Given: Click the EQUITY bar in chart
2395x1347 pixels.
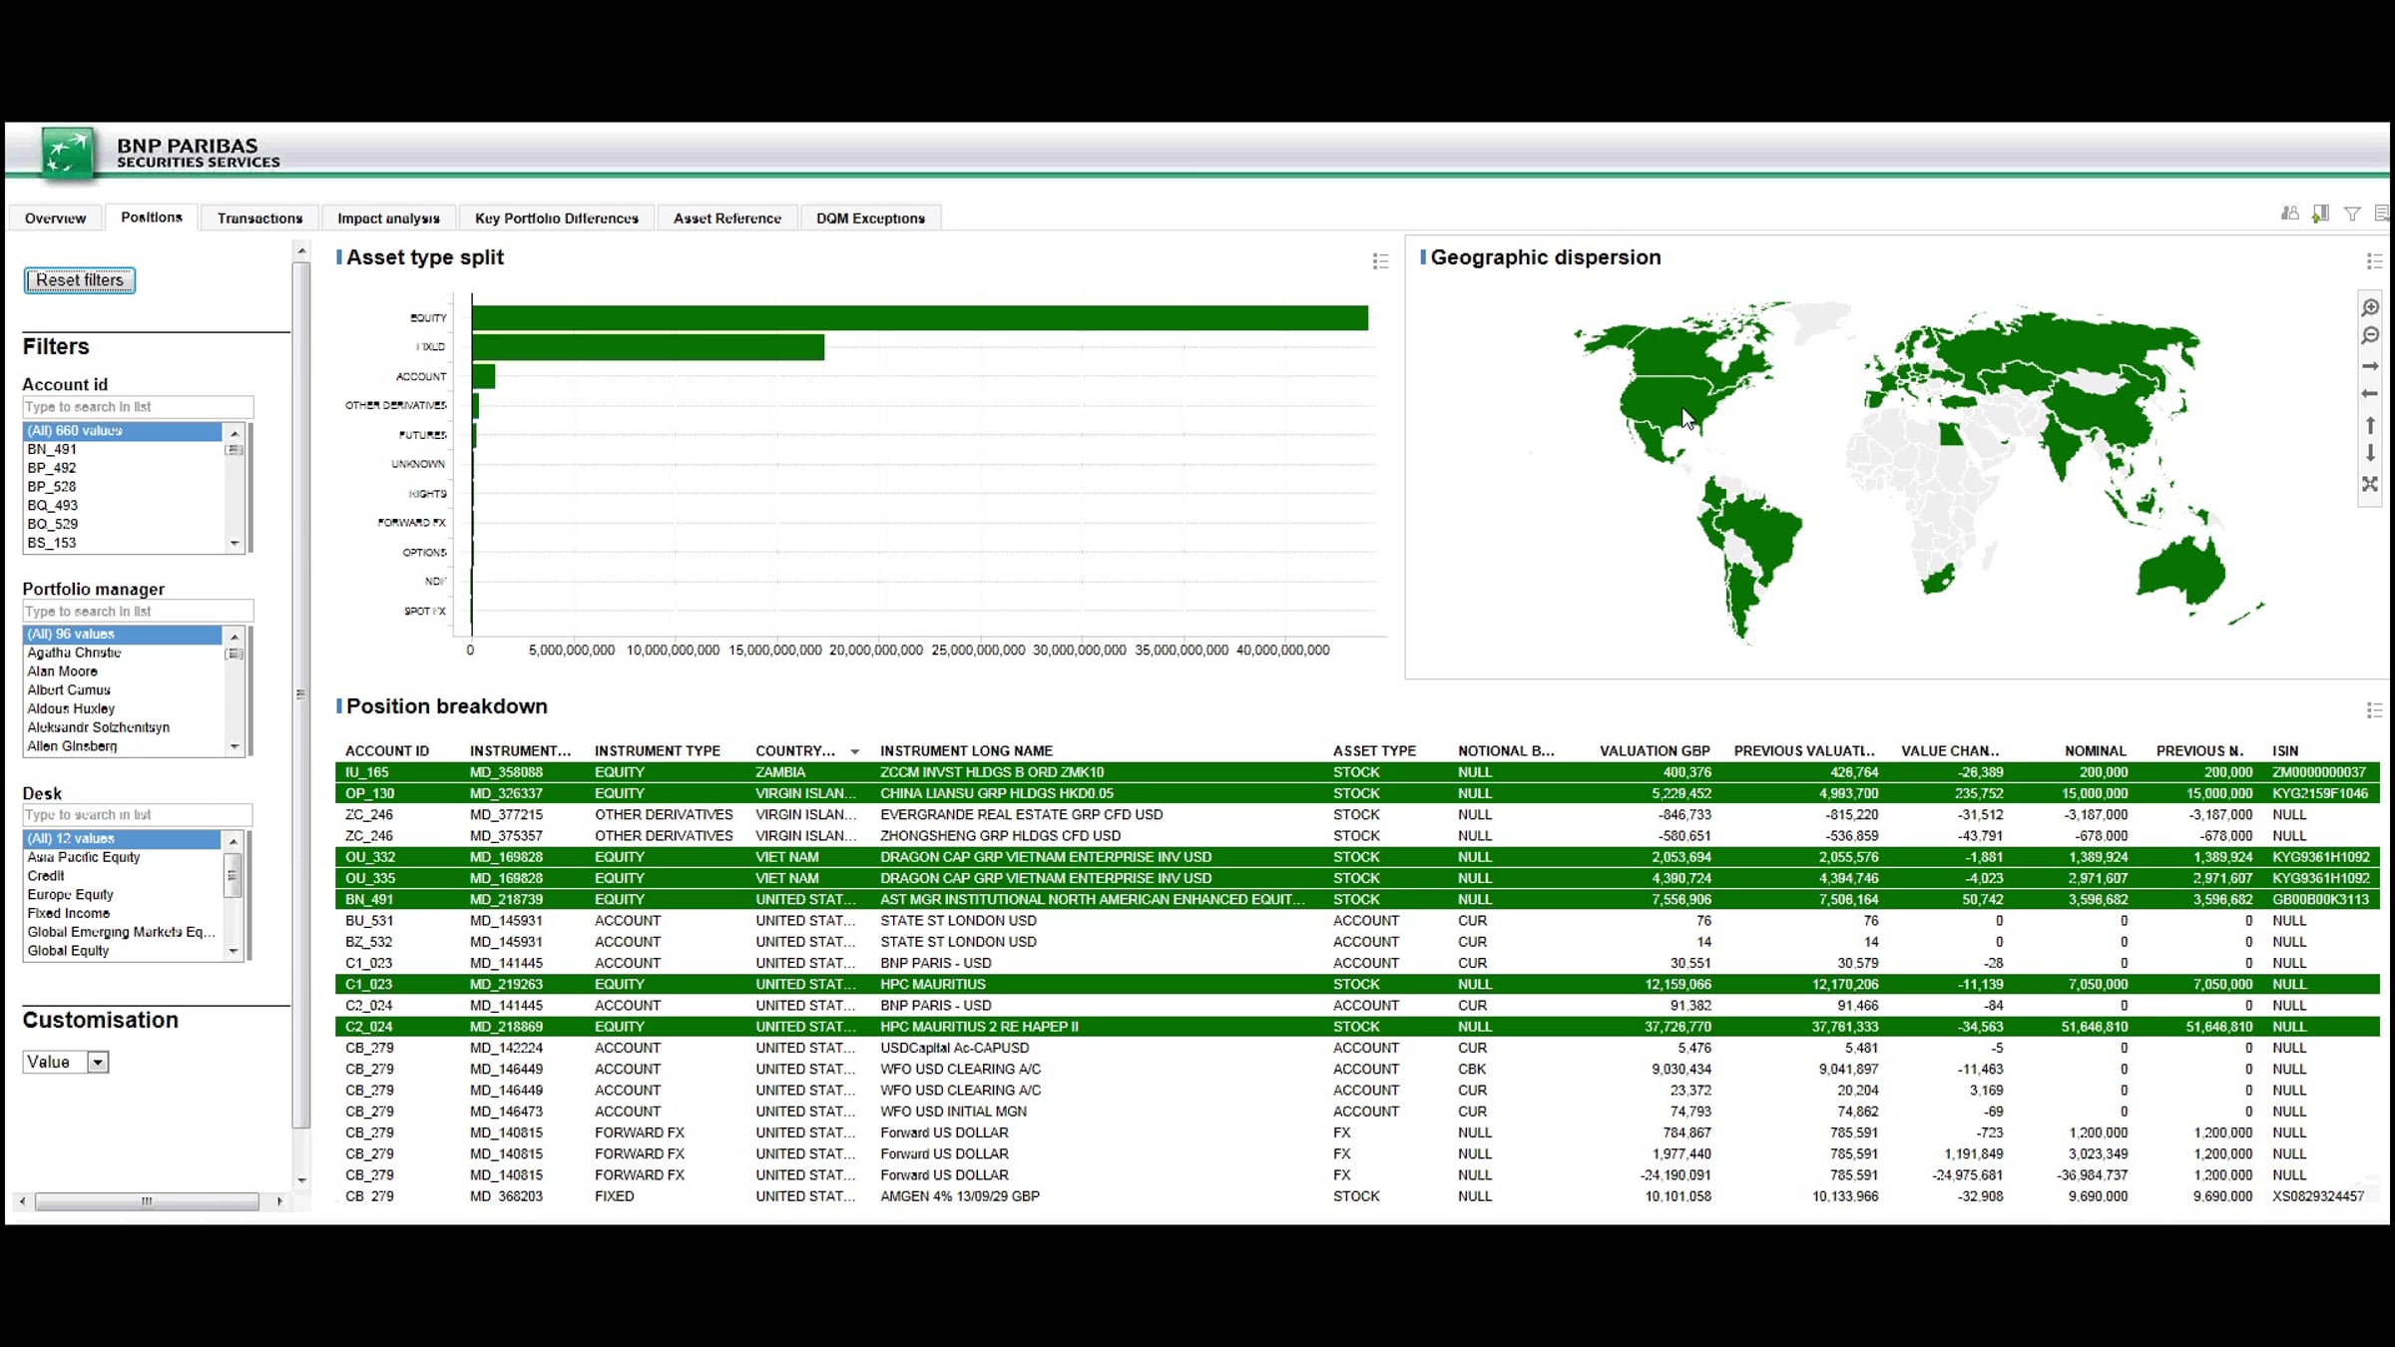Looking at the screenshot, I should [x=918, y=318].
